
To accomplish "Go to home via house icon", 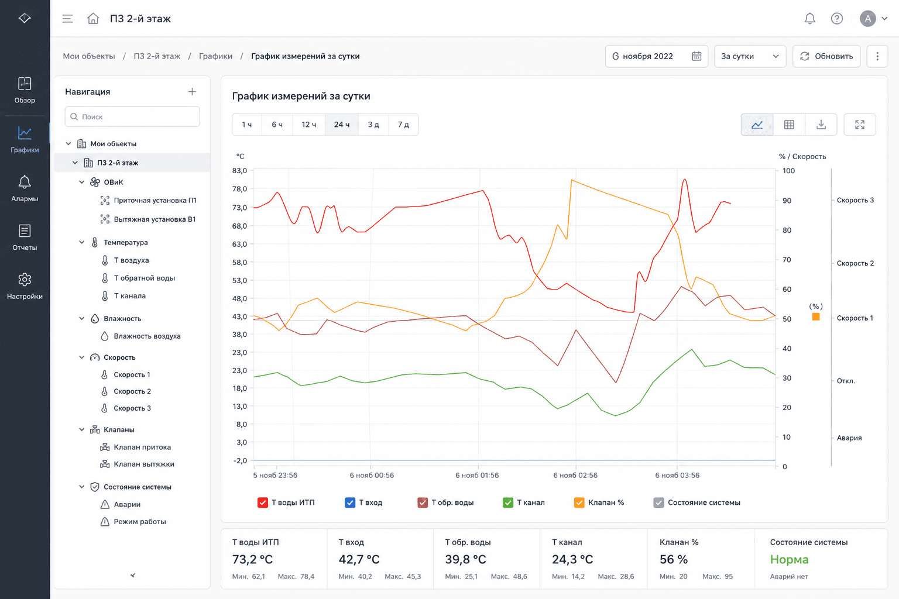I will point(93,19).
